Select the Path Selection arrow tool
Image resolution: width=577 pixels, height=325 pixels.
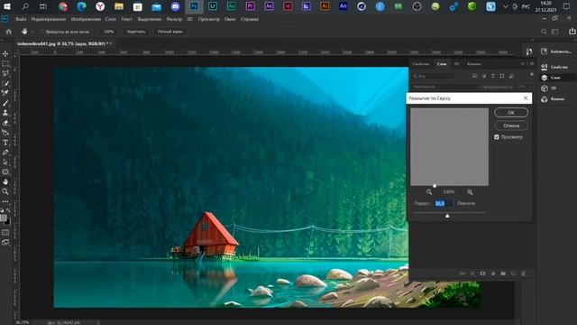(5, 162)
